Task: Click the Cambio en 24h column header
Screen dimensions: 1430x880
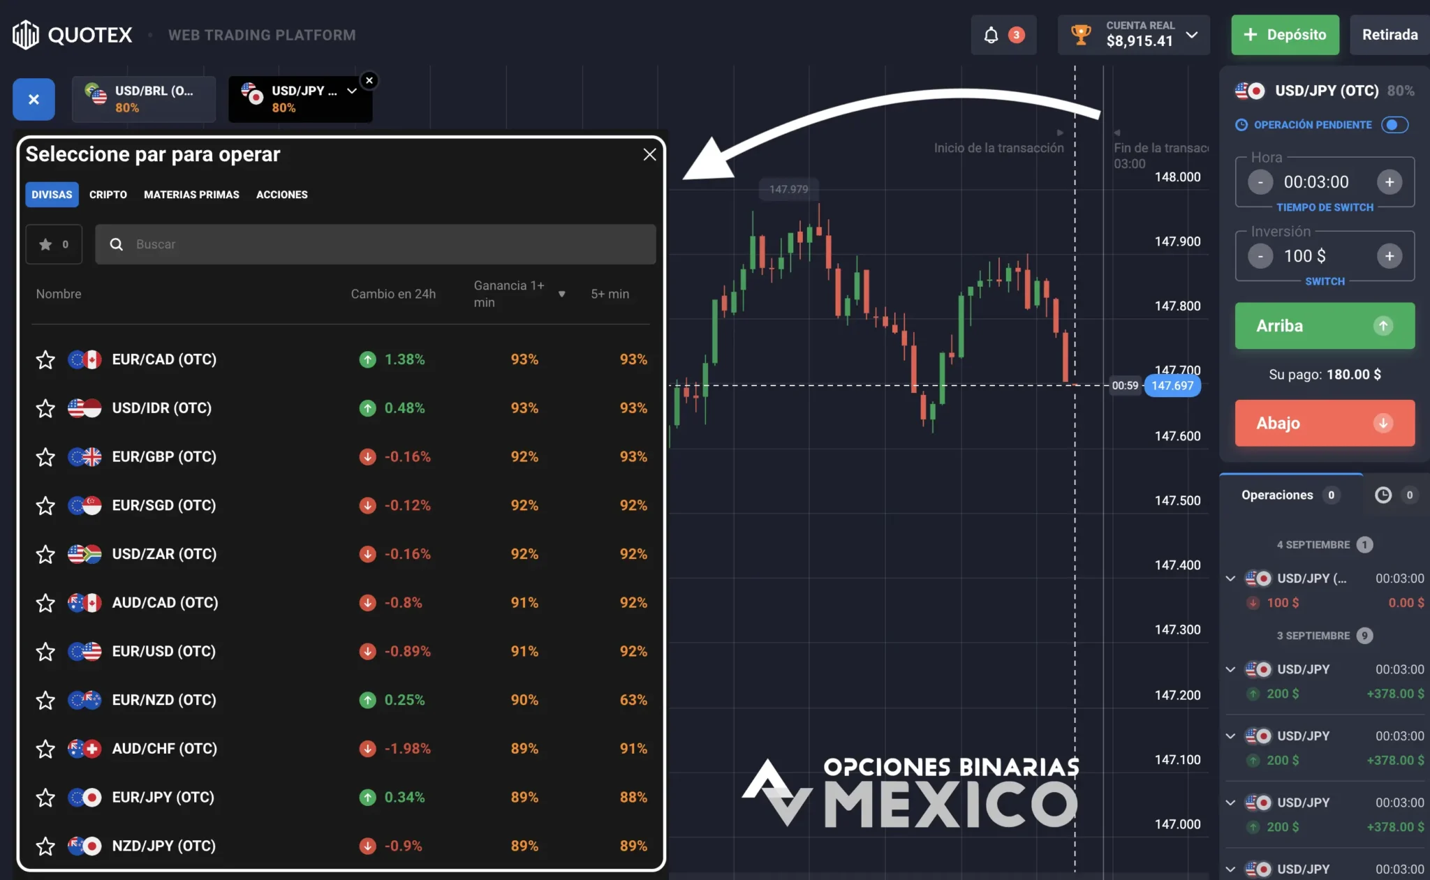Action: click(x=393, y=294)
